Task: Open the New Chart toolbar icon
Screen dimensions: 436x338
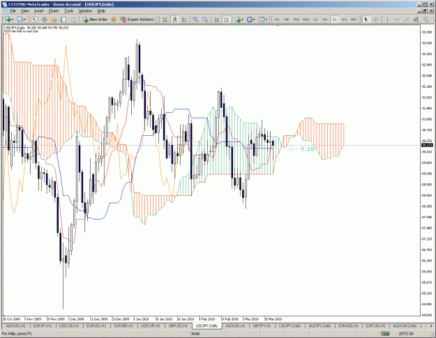Action: [8, 20]
